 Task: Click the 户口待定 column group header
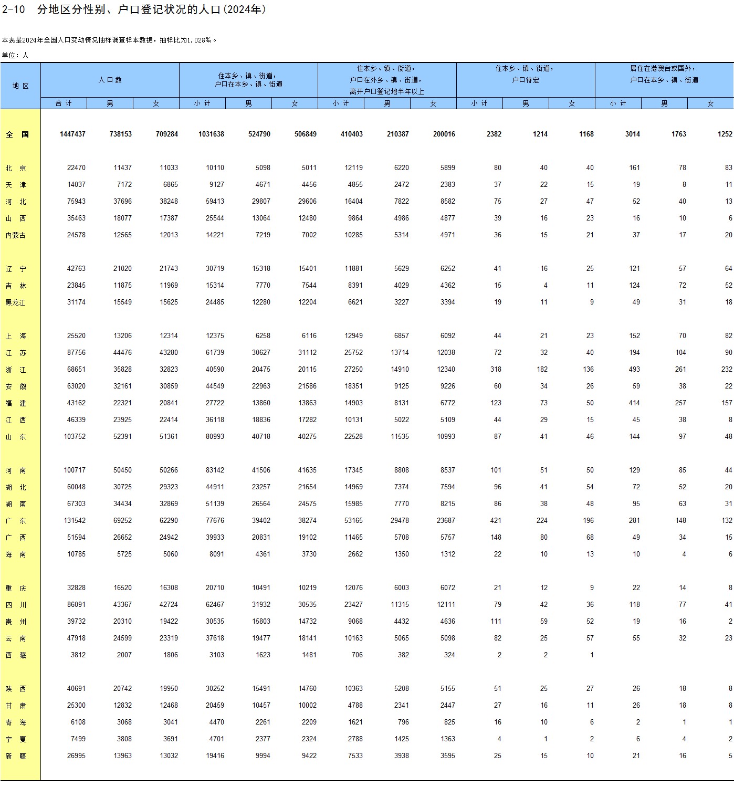pos(526,74)
